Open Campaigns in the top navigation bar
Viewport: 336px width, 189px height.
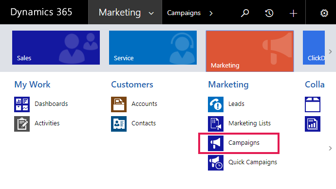click(x=184, y=13)
